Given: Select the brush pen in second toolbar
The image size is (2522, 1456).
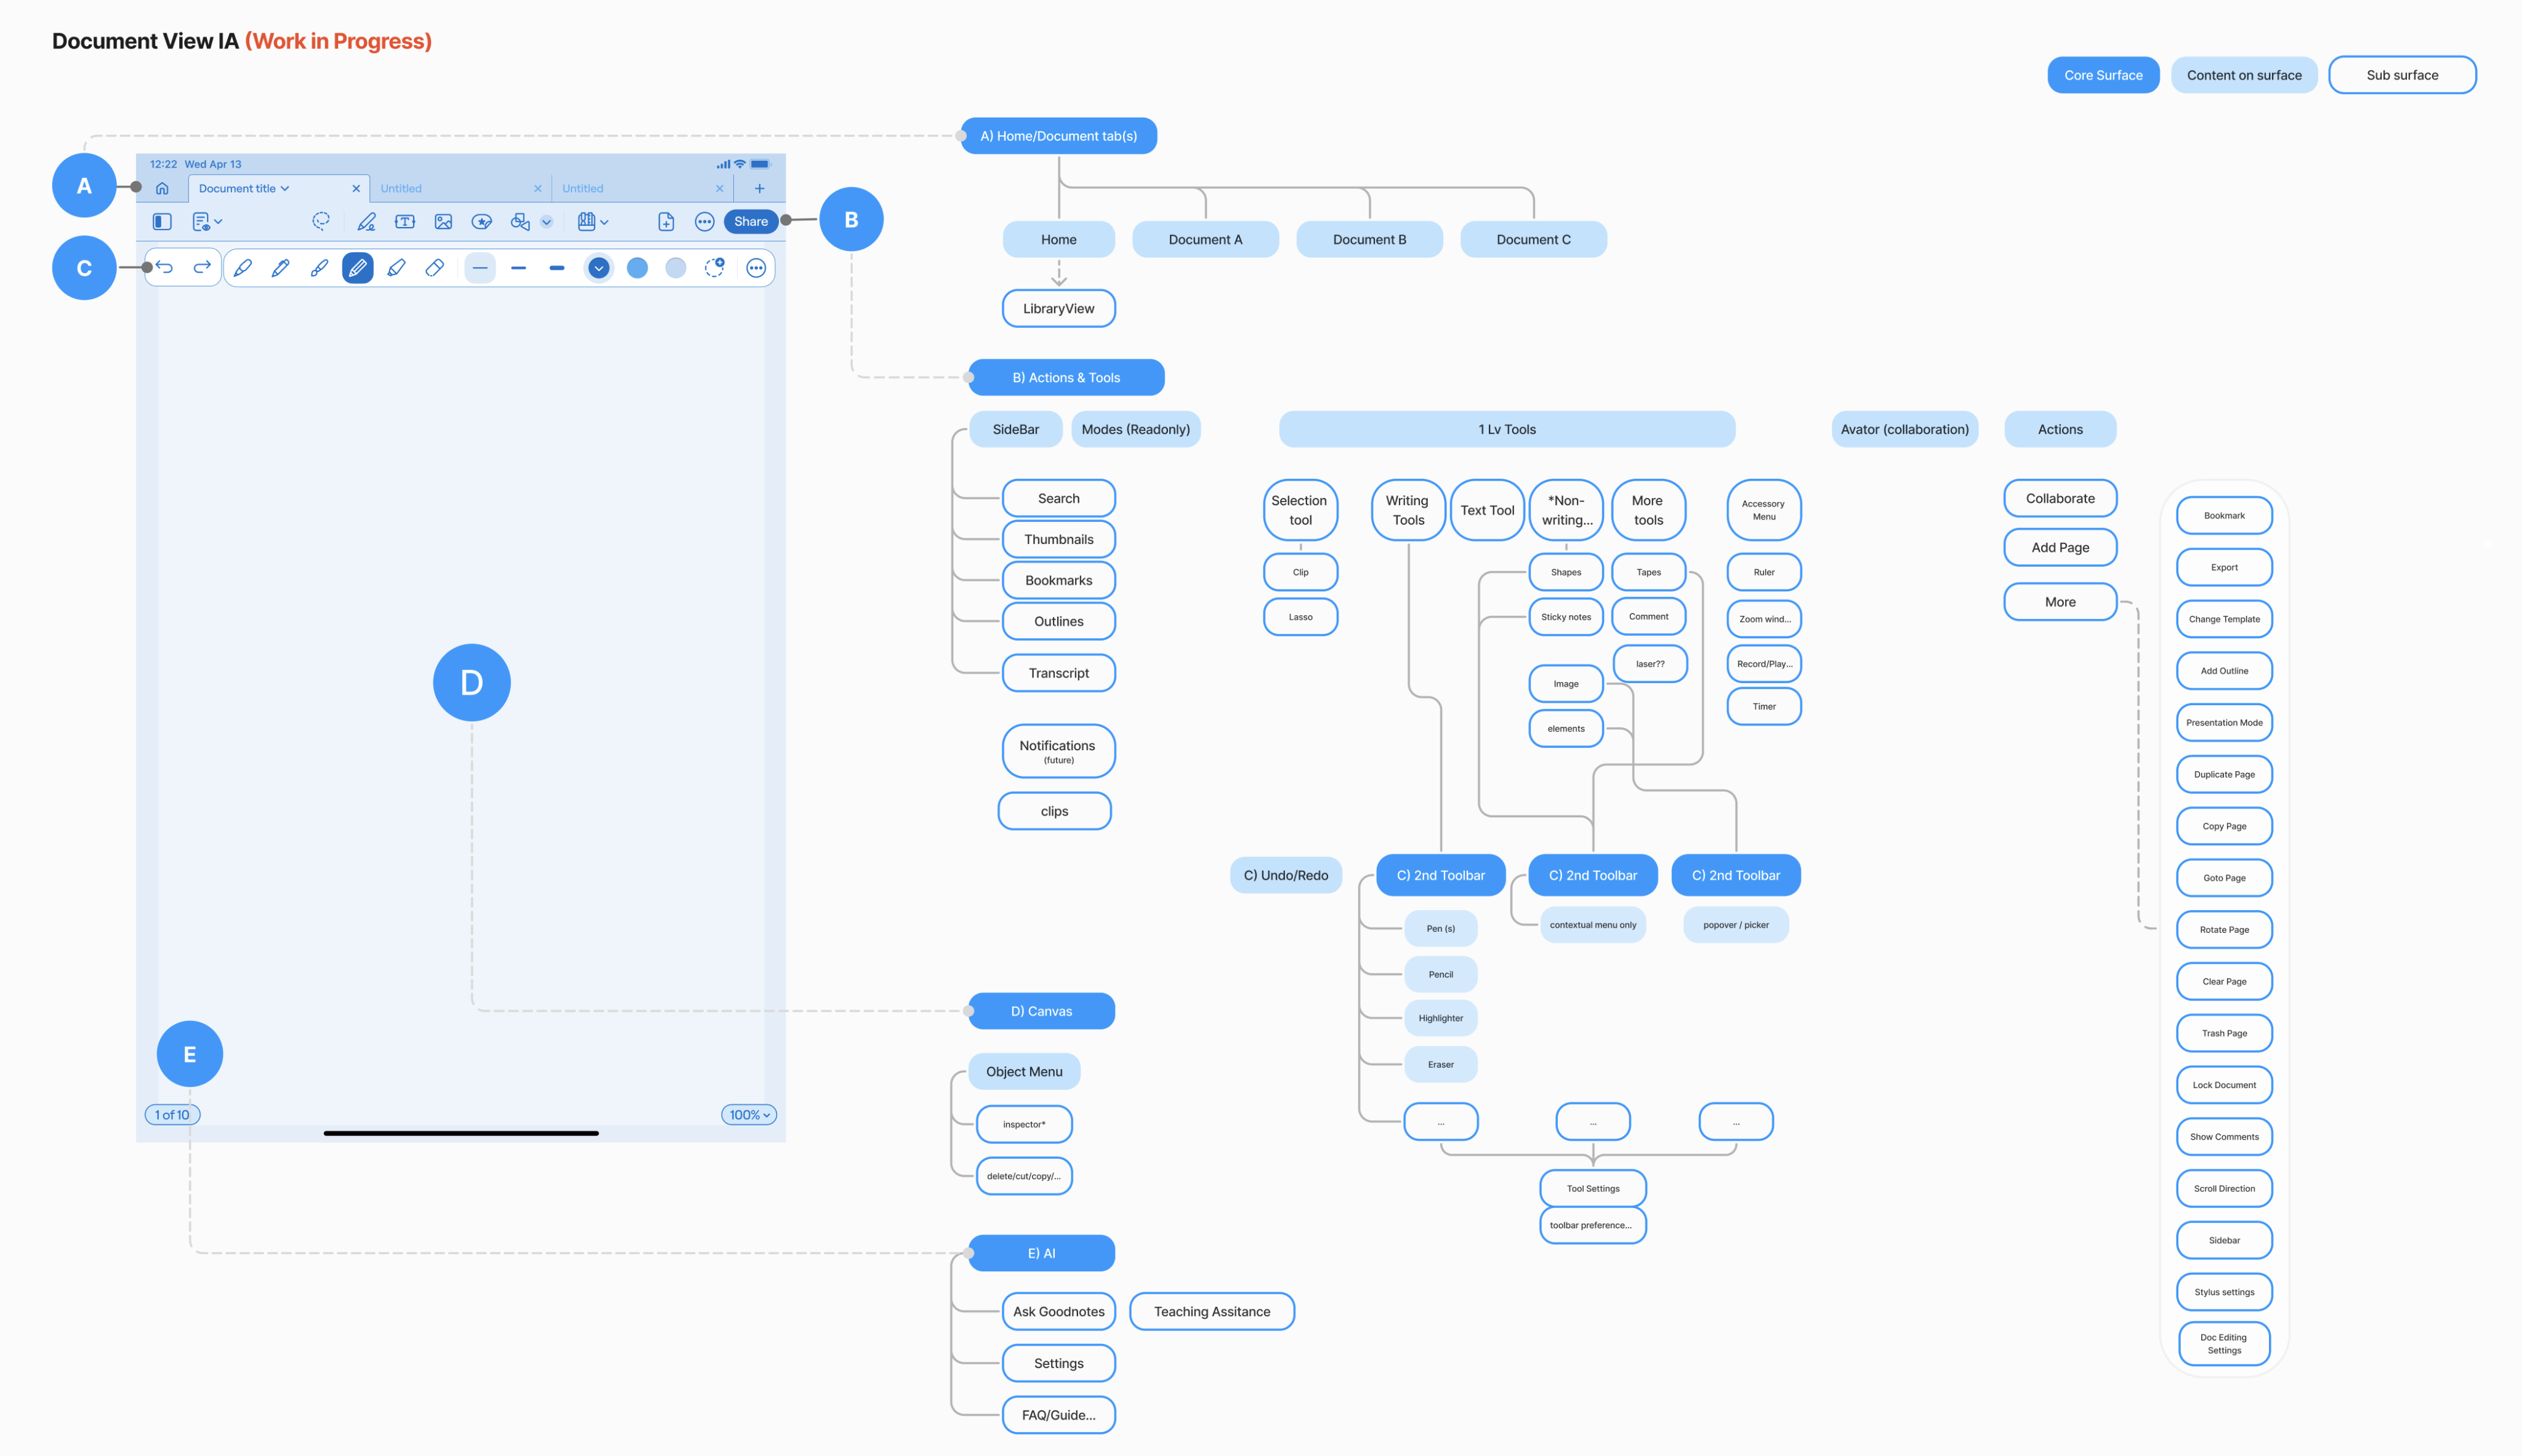Looking at the screenshot, I should [319, 268].
